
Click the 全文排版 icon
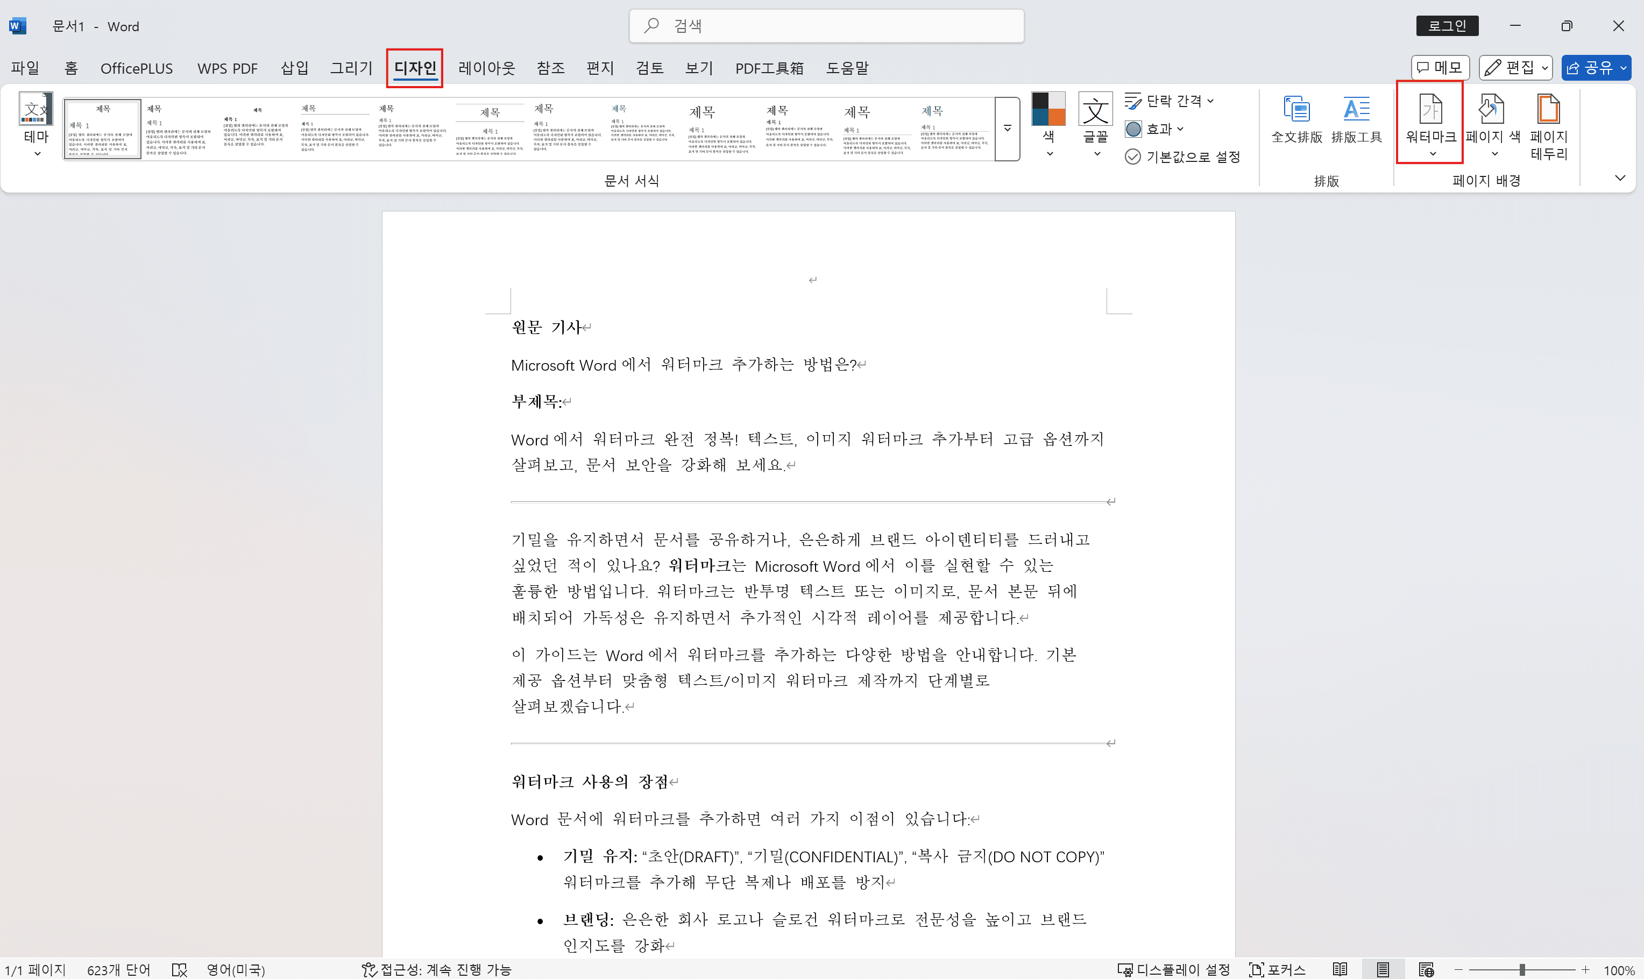pyautogui.click(x=1296, y=120)
